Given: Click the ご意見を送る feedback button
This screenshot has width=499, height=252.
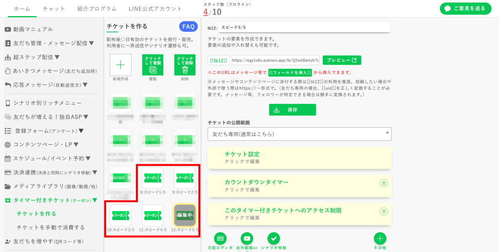Looking at the screenshot, I should 465,9.
